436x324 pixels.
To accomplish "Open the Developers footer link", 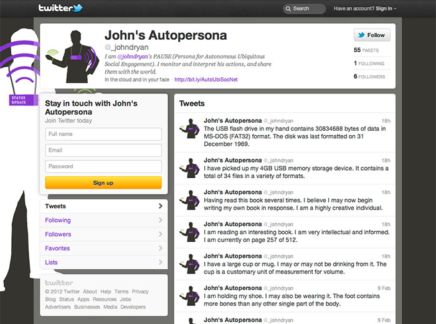I will pyautogui.click(x=133, y=307).
